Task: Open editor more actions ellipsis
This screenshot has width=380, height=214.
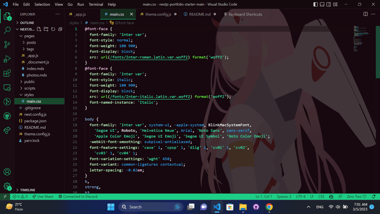Action: click(x=374, y=14)
